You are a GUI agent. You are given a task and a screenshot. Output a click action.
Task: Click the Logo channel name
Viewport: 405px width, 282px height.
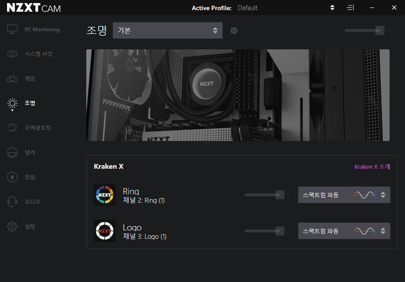(132, 227)
